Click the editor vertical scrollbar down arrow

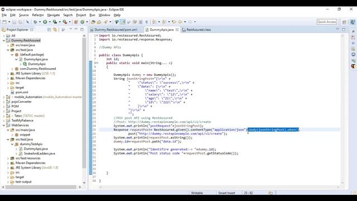click(x=342, y=183)
